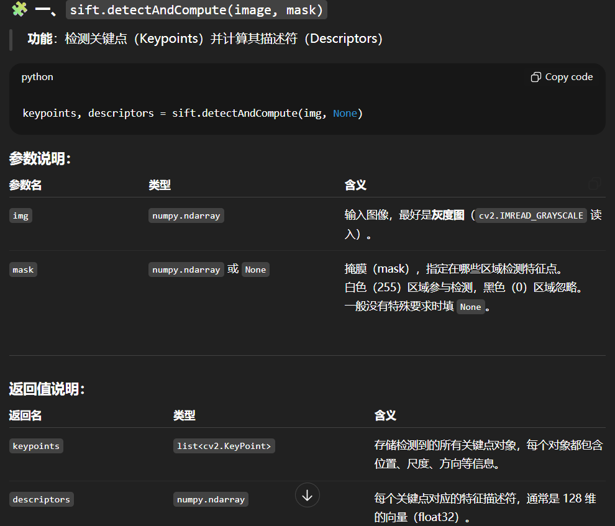Screen dimensions: 615x526
Task: Click the copy icon beside Copy code
Action: coord(536,77)
